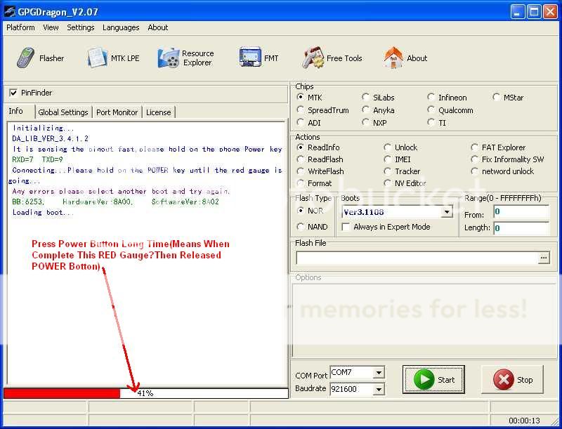The width and height of the screenshot is (562, 429).
Task: Open the Platform menu
Action: click(20, 27)
